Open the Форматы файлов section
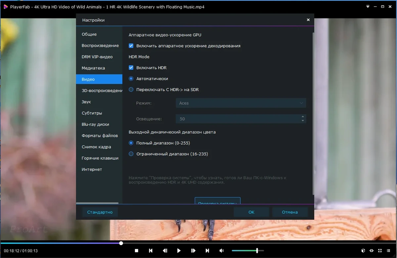This screenshot has width=397, height=258. point(99,135)
